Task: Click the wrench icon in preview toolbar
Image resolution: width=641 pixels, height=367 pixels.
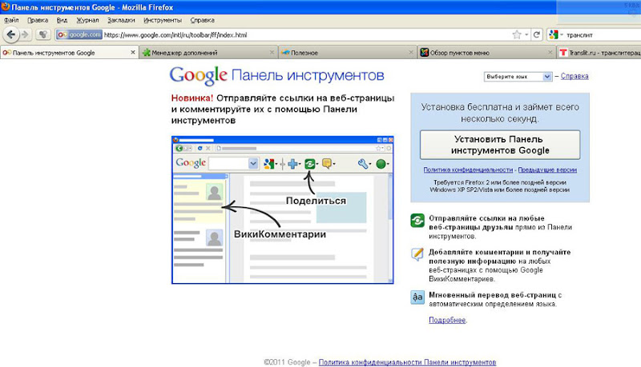Action: click(x=363, y=164)
